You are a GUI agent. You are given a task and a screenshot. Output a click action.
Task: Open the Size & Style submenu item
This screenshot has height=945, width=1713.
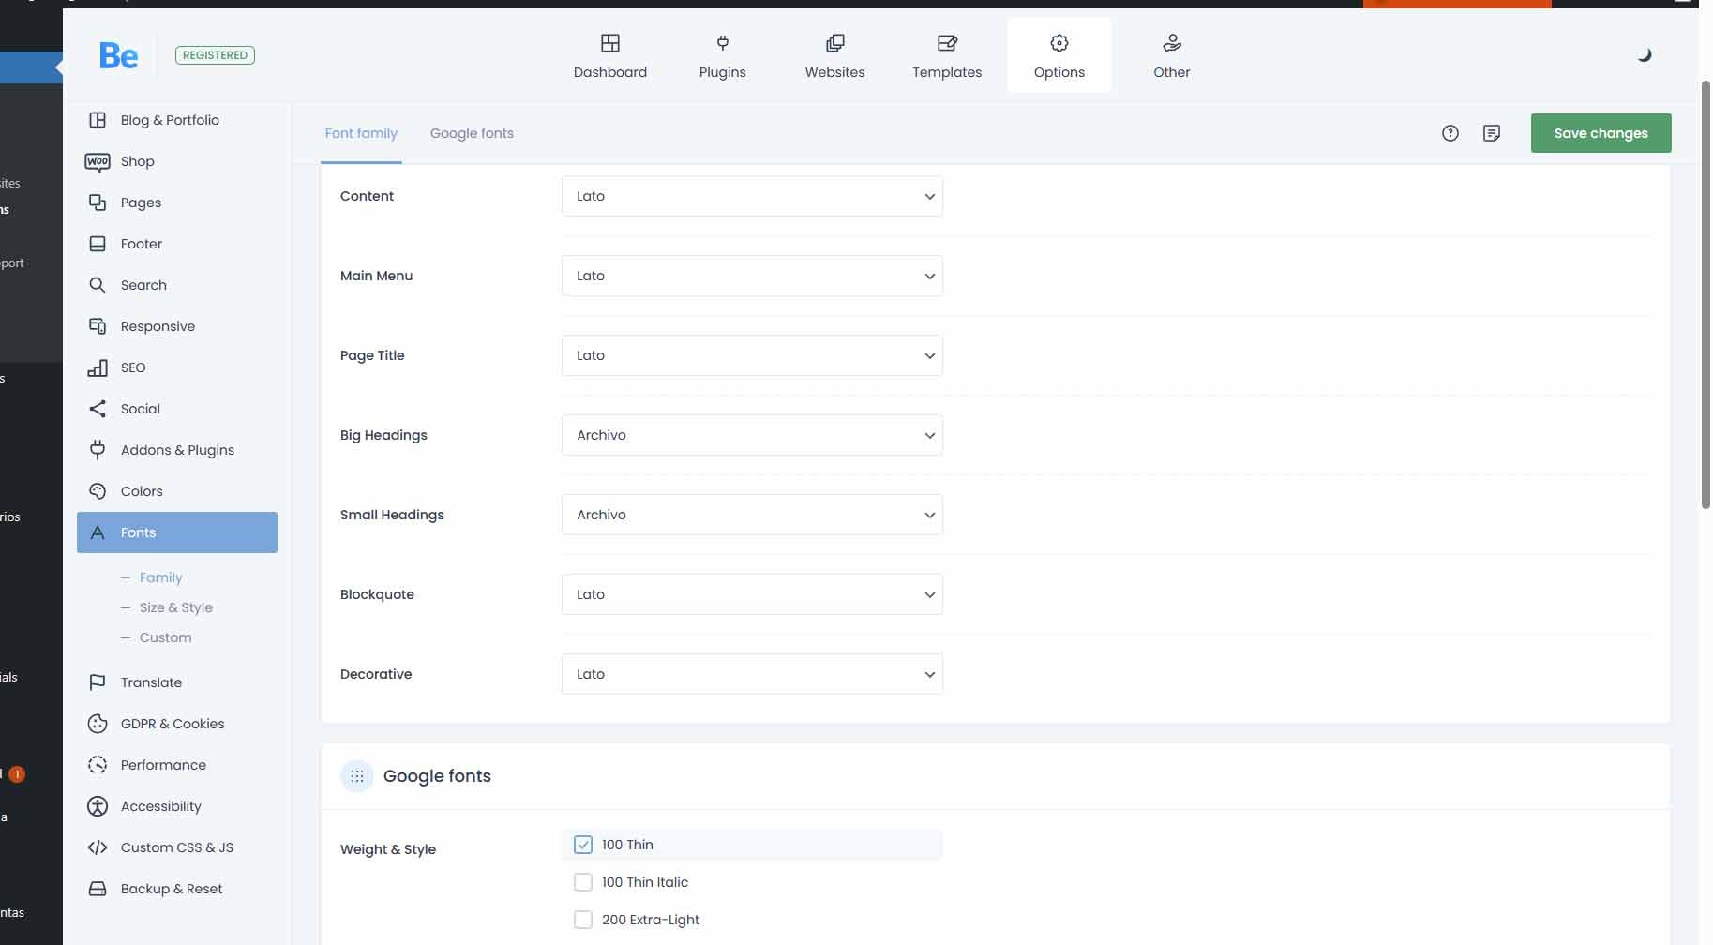click(x=176, y=607)
